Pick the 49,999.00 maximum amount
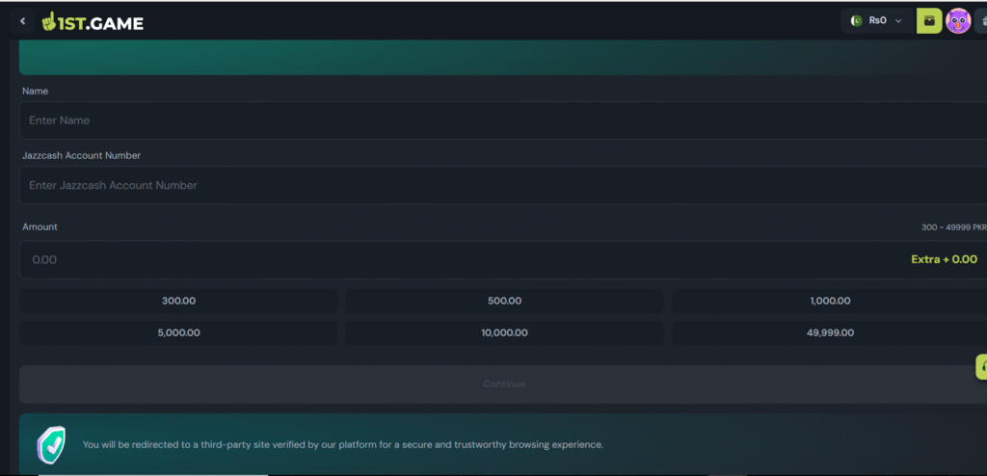 click(829, 332)
